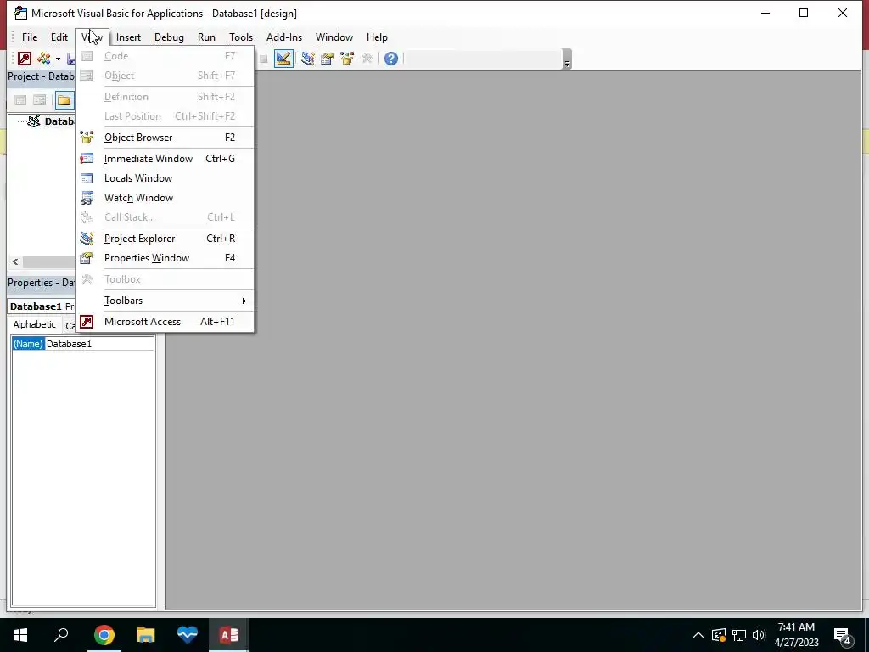Show hidden system tray icons
The image size is (869, 652).
(x=698, y=635)
